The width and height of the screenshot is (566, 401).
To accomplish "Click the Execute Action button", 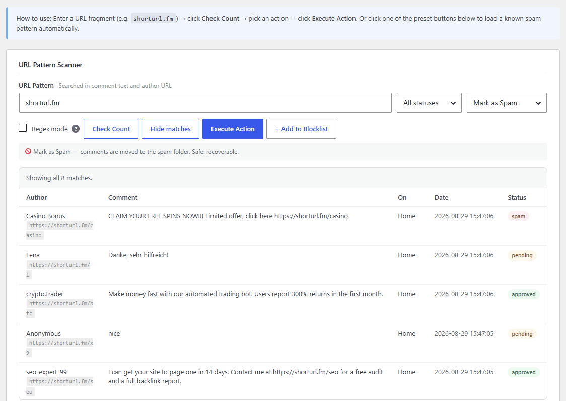I will pyautogui.click(x=233, y=129).
